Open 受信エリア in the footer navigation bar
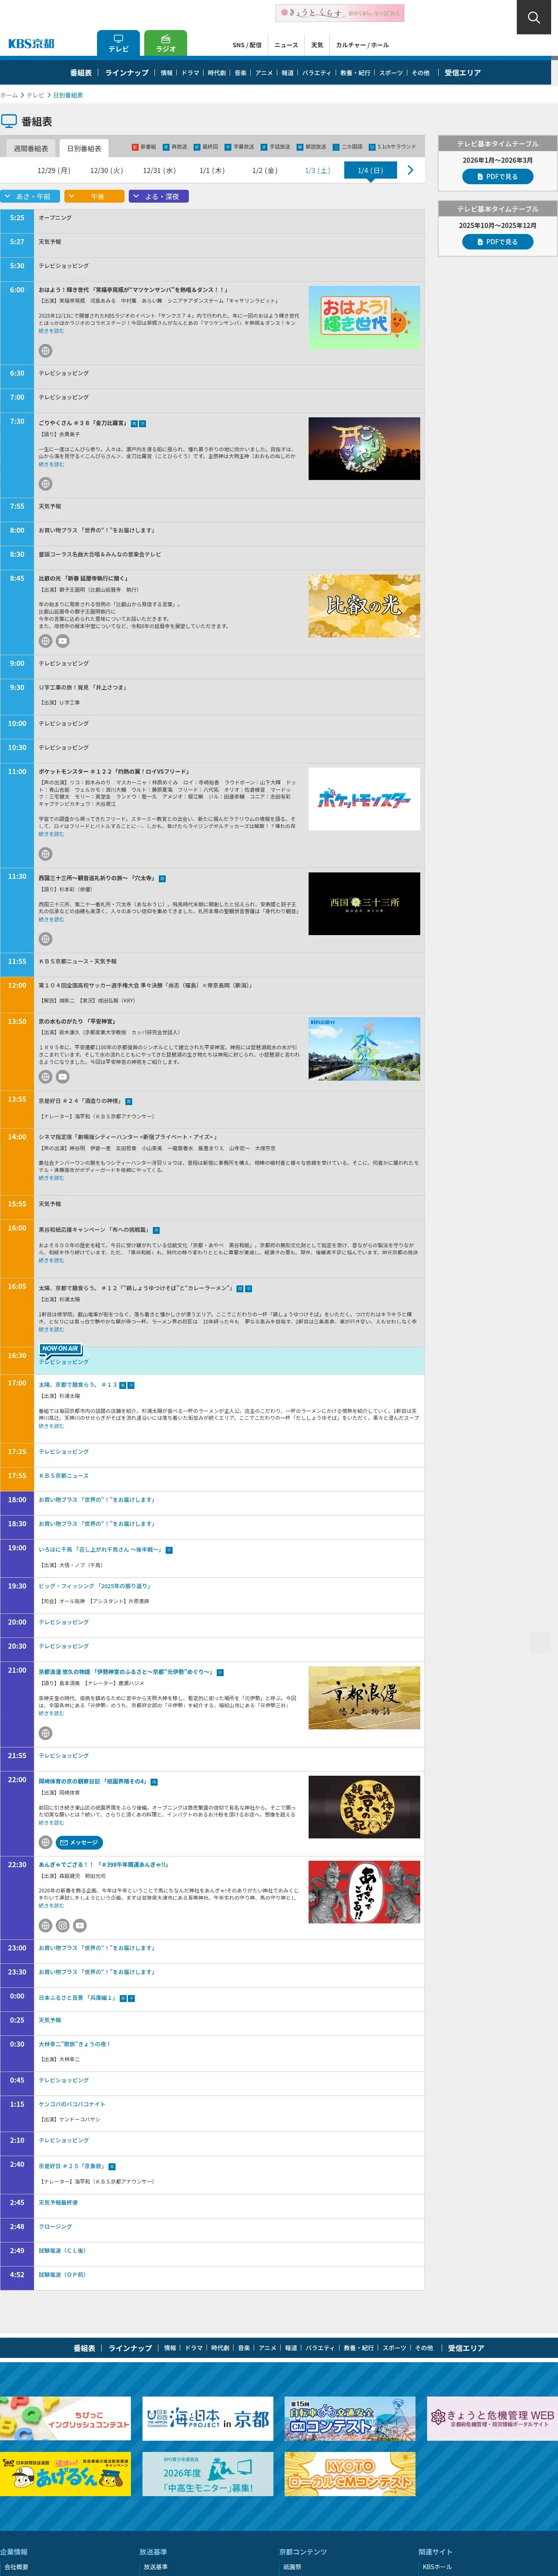The image size is (558, 2576). click(x=466, y=2348)
